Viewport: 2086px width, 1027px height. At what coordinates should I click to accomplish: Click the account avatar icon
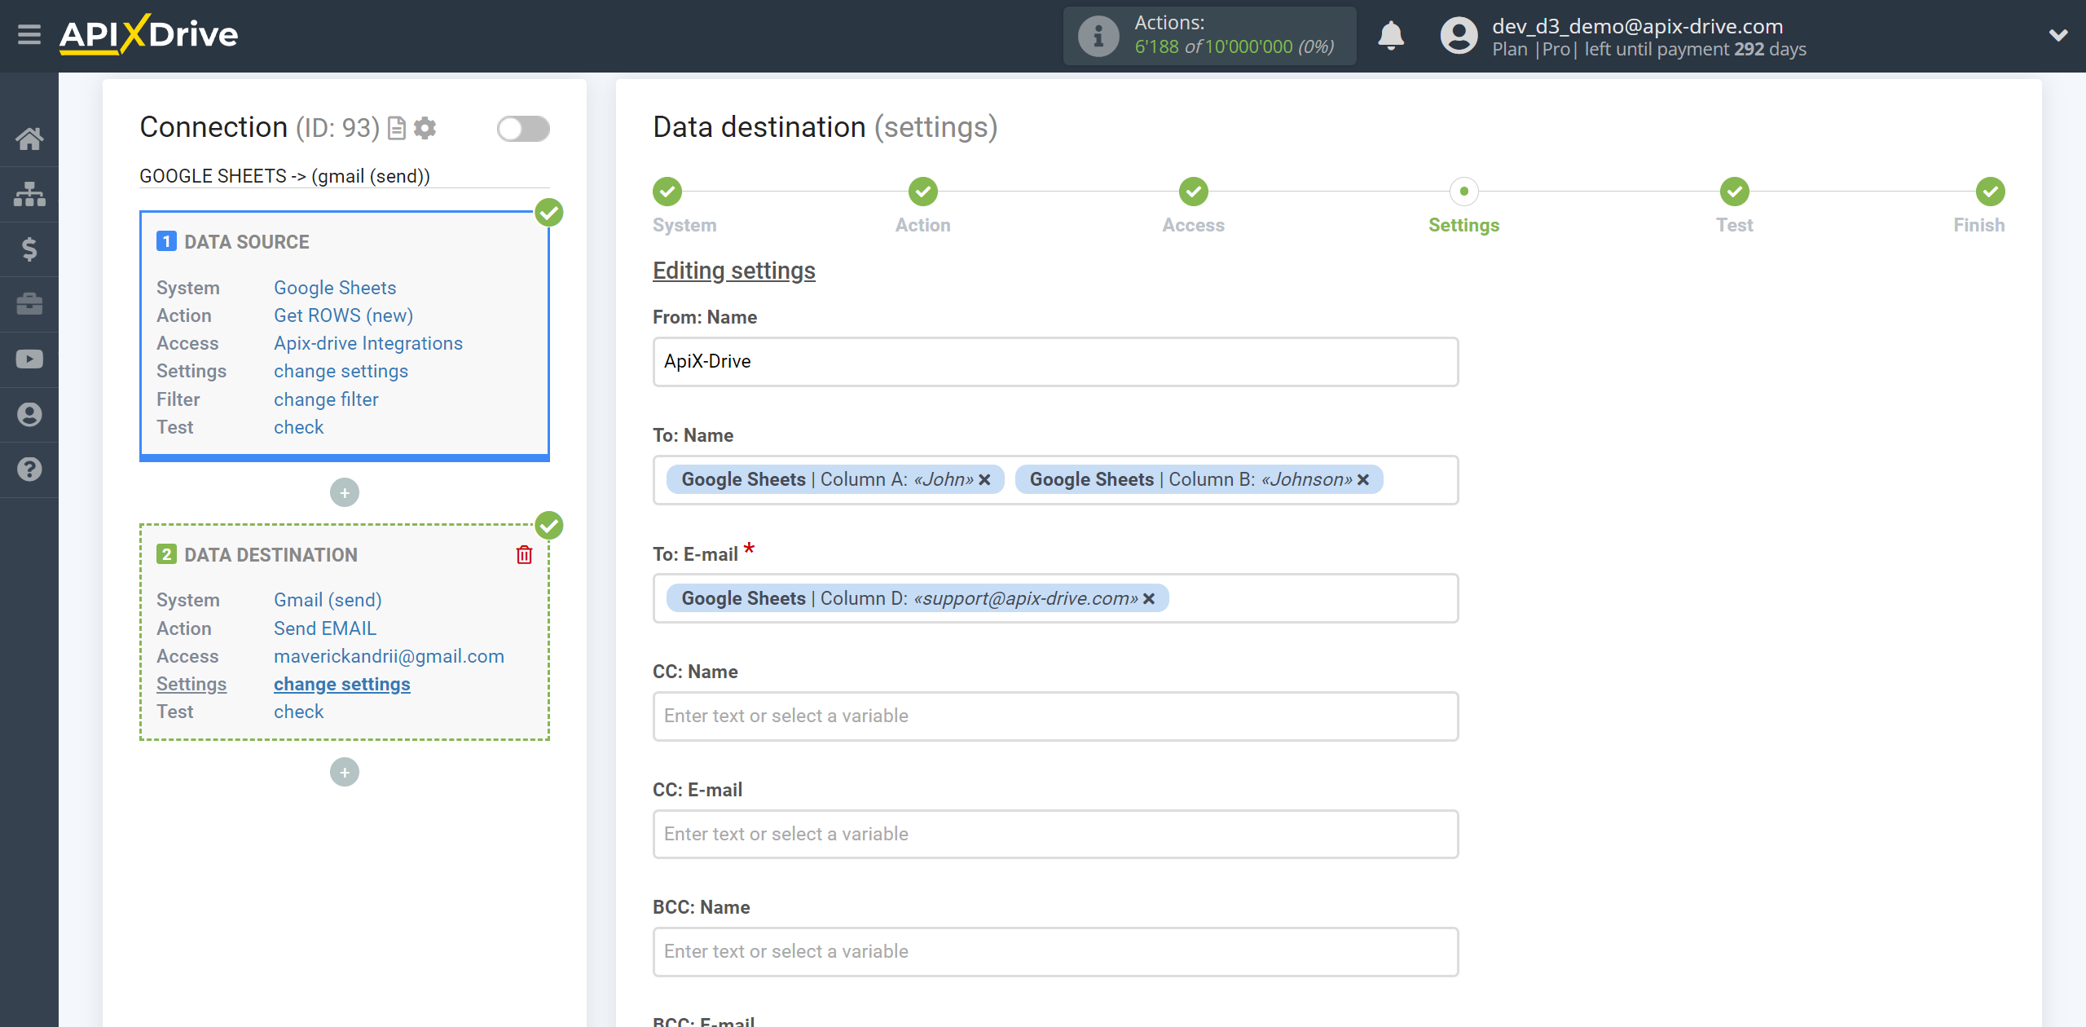click(x=1459, y=36)
